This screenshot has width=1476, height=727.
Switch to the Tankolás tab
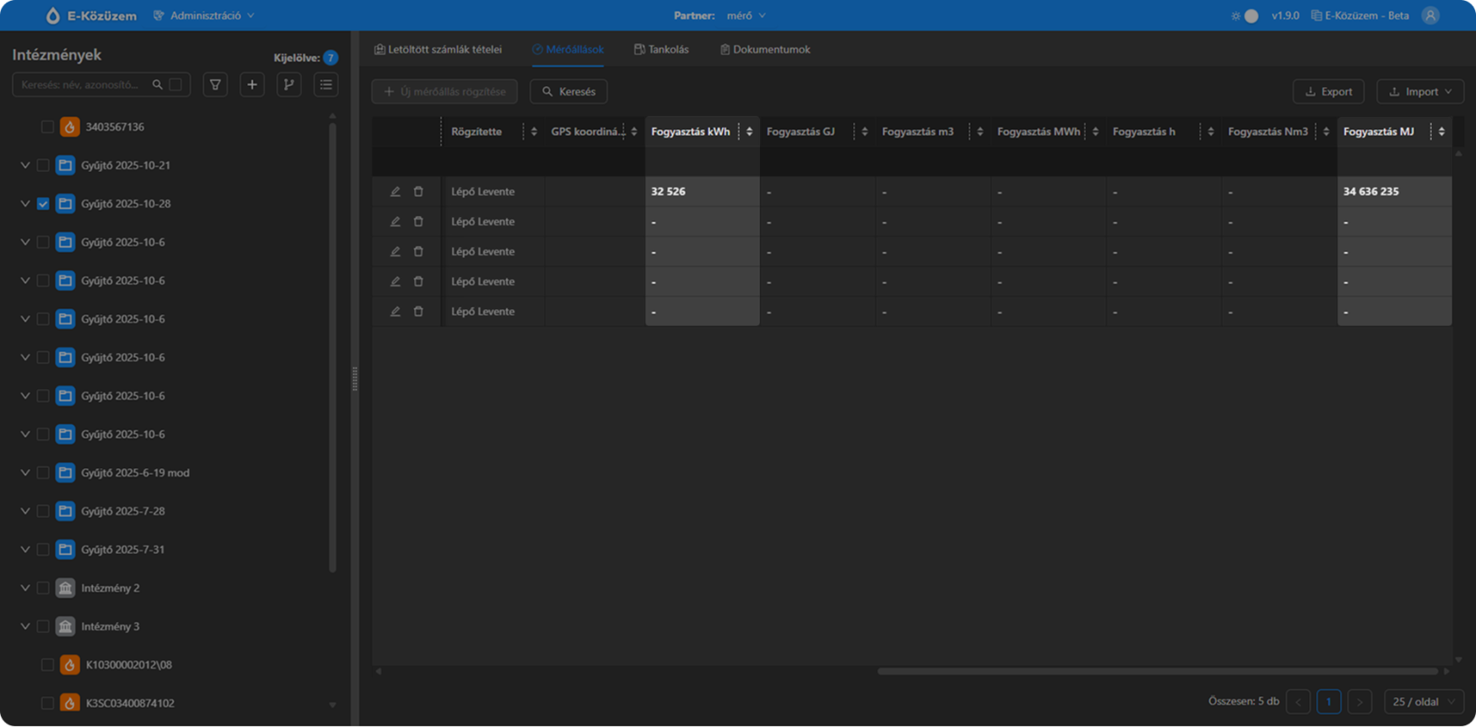[662, 50]
